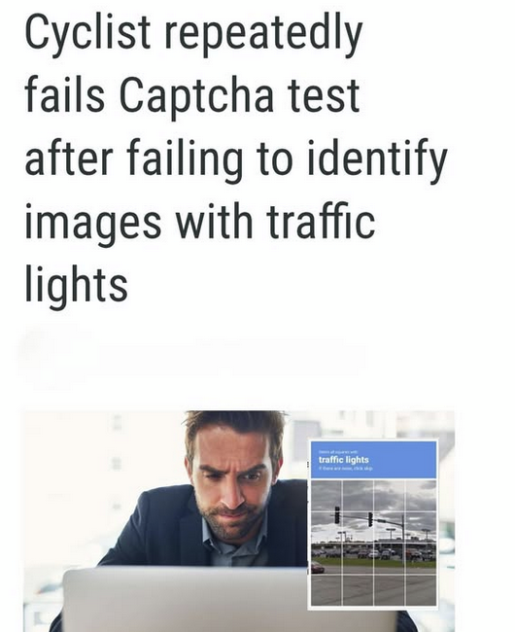
Task: Click the second traffic light on the mast arm
Action: [x=370, y=519]
